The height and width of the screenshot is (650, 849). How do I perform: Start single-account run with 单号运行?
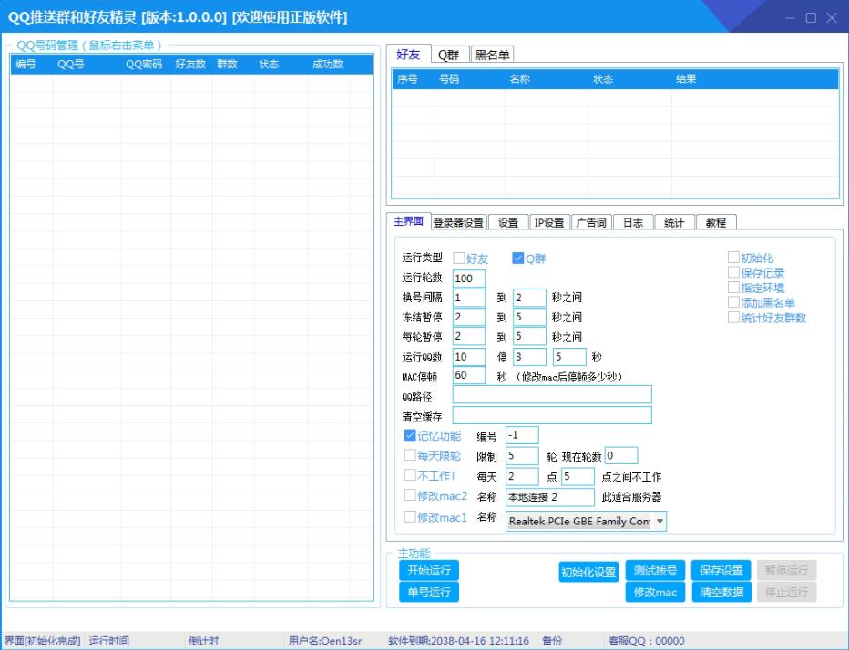pyautogui.click(x=429, y=592)
